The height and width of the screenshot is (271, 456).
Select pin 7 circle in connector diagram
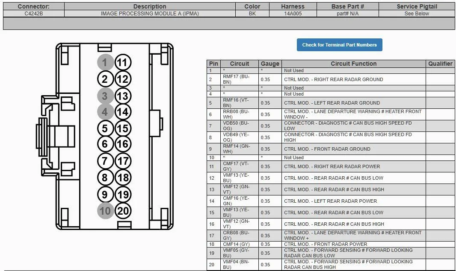point(105,161)
